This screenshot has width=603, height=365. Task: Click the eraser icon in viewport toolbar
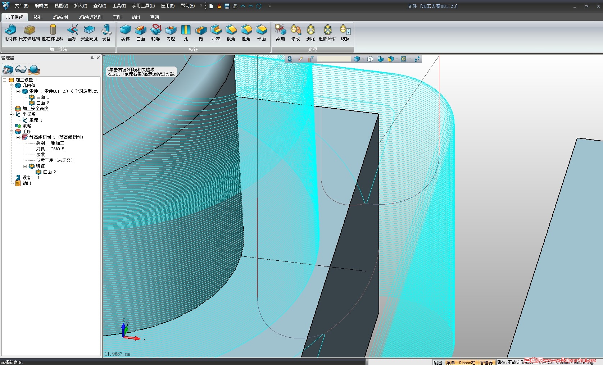300,59
